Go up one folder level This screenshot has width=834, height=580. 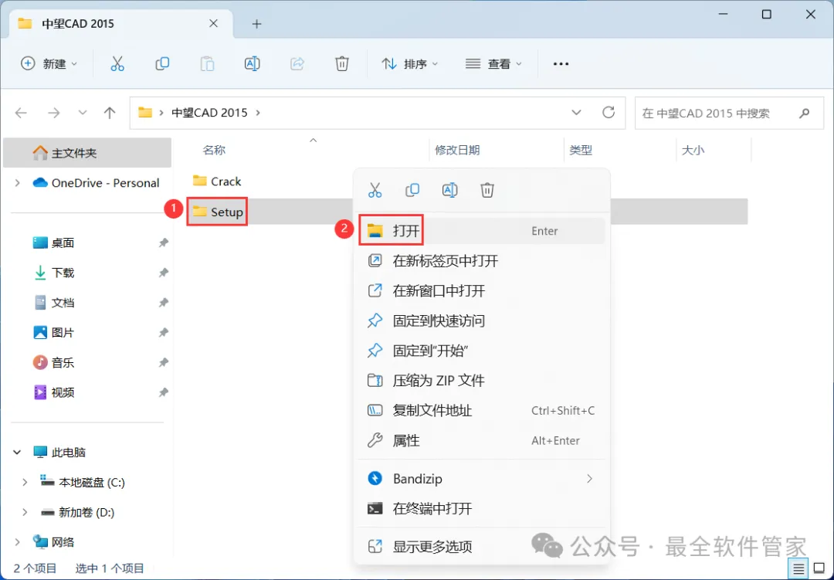coord(110,113)
